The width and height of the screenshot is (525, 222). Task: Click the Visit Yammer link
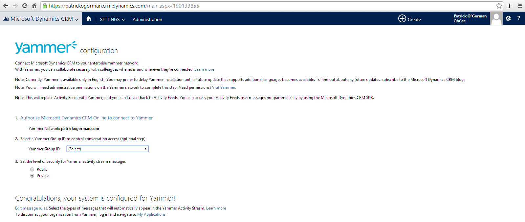[x=224, y=87]
